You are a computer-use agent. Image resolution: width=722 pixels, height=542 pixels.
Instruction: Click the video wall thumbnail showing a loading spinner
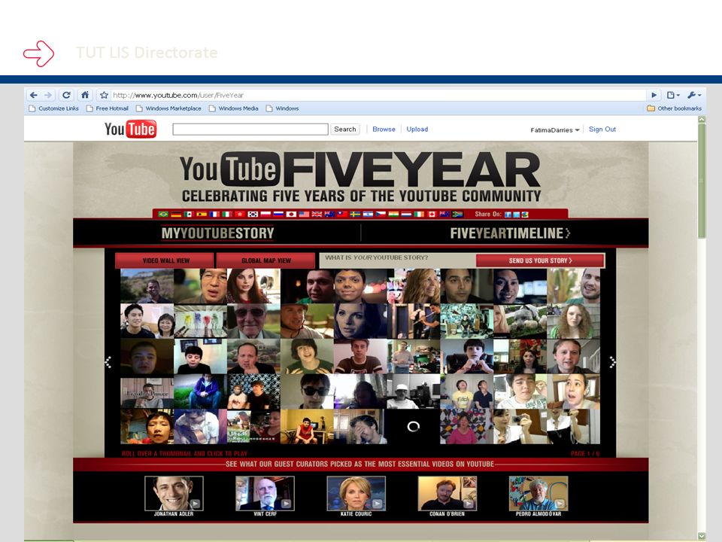[x=413, y=426]
